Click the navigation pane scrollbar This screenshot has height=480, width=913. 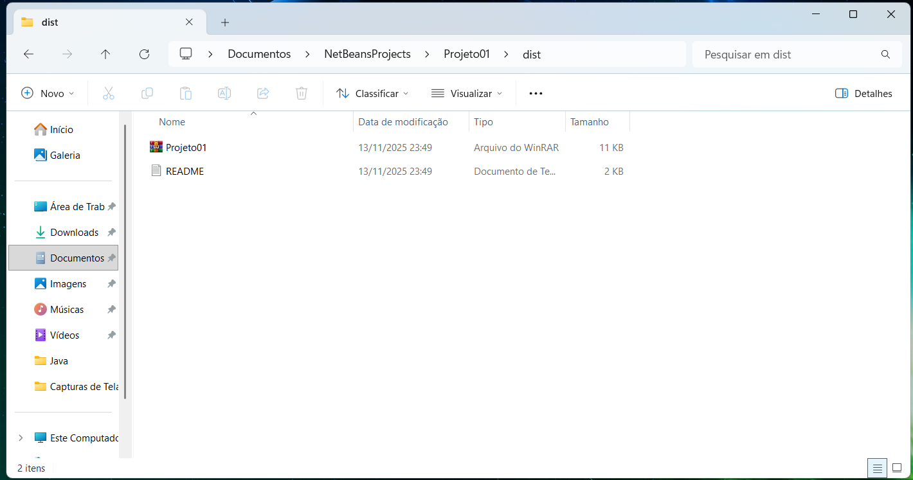[125, 262]
